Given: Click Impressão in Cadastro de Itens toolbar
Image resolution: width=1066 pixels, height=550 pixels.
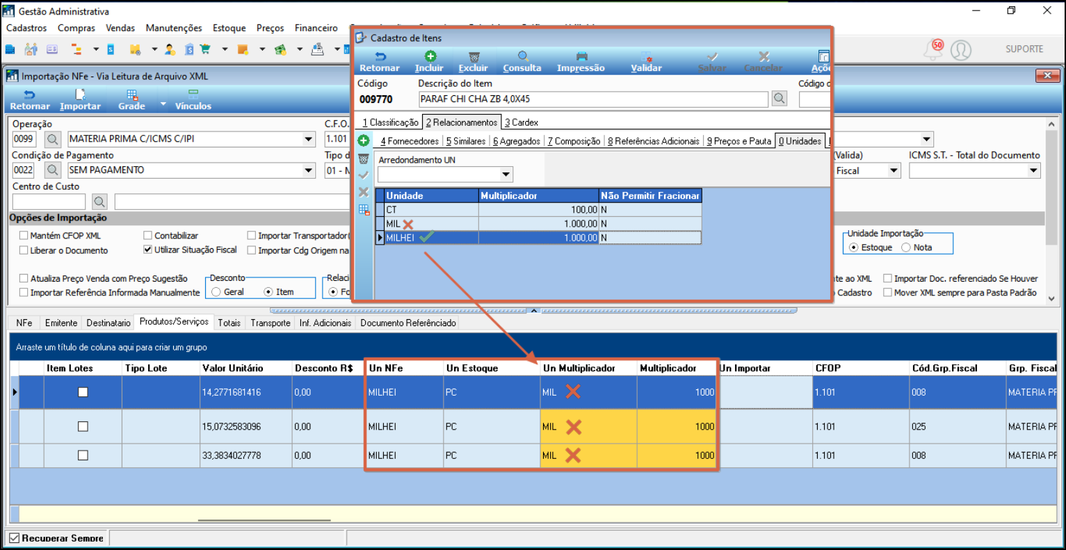Looking at the screenshot, I should click(x=581, y=61).
